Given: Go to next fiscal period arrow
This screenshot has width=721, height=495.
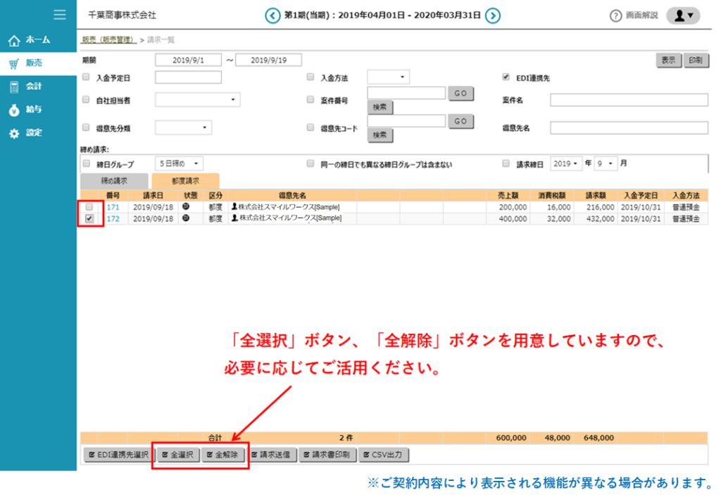Looking at the screenshot, I should click(x=493, y=15).
